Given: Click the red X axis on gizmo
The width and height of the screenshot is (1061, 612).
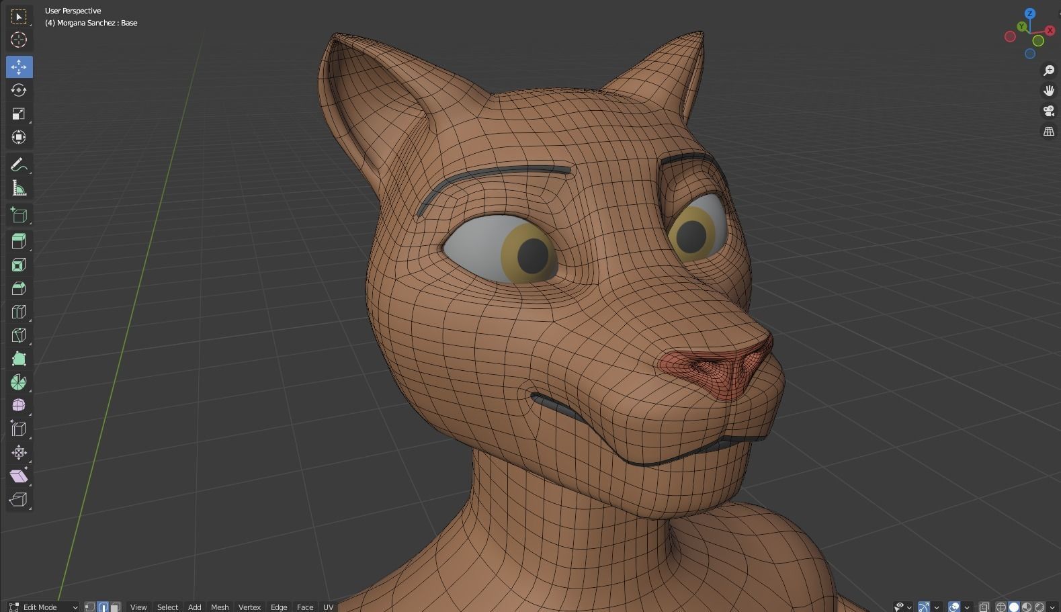Looking at the screenshot, I should click(x=1050, y=30).
